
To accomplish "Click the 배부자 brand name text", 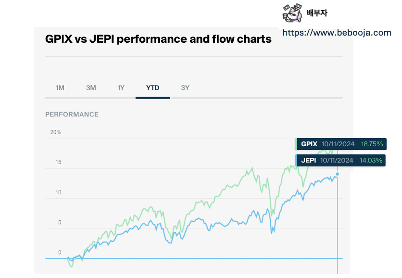I will pos(317,13).
